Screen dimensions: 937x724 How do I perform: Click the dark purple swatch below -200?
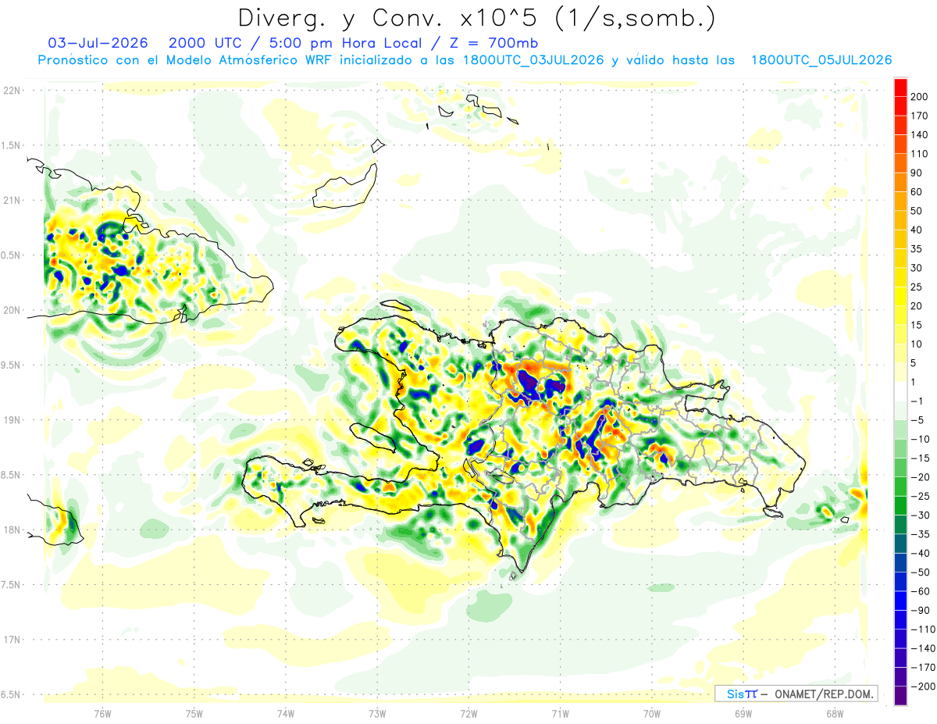pyautogui.click(x=900, y=696)
